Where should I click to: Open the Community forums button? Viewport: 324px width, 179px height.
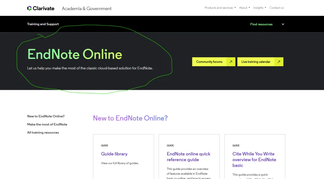point(209,62)
